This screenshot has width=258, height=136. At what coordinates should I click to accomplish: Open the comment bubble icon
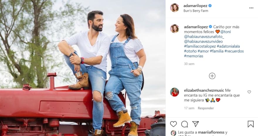[x=184, y=124]
